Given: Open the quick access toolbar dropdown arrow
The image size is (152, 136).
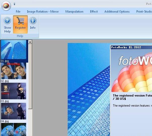Looking at the screenshot, I should [14, 4].
